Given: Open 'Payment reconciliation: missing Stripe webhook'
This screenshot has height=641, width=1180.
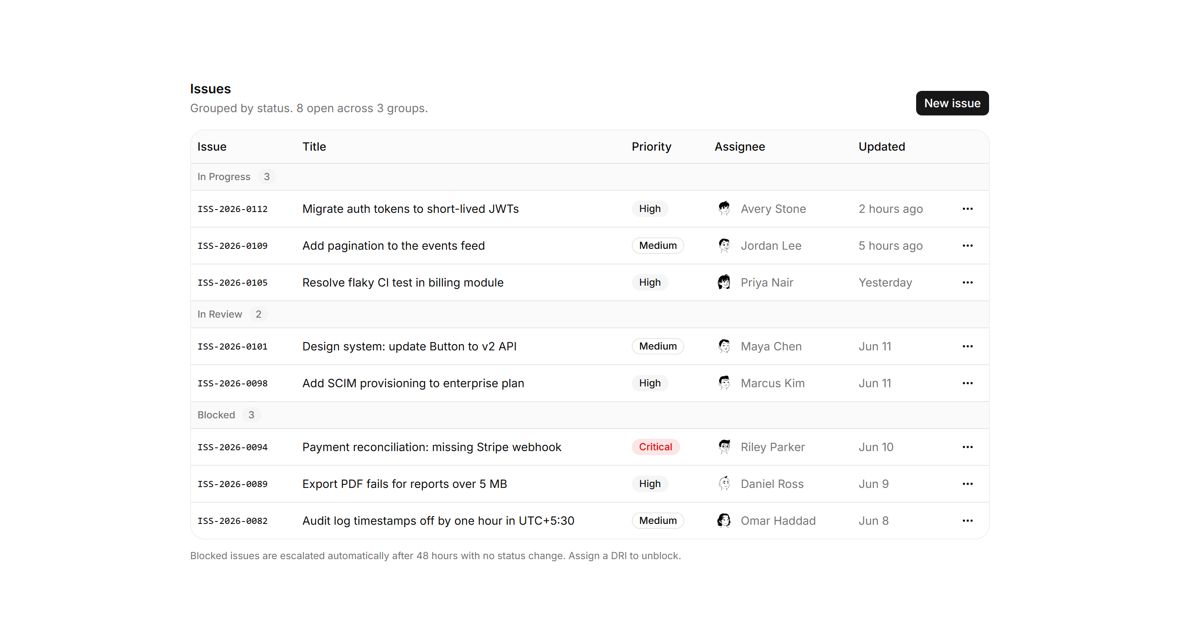Looking at the screenshot, I should point(431,447).
